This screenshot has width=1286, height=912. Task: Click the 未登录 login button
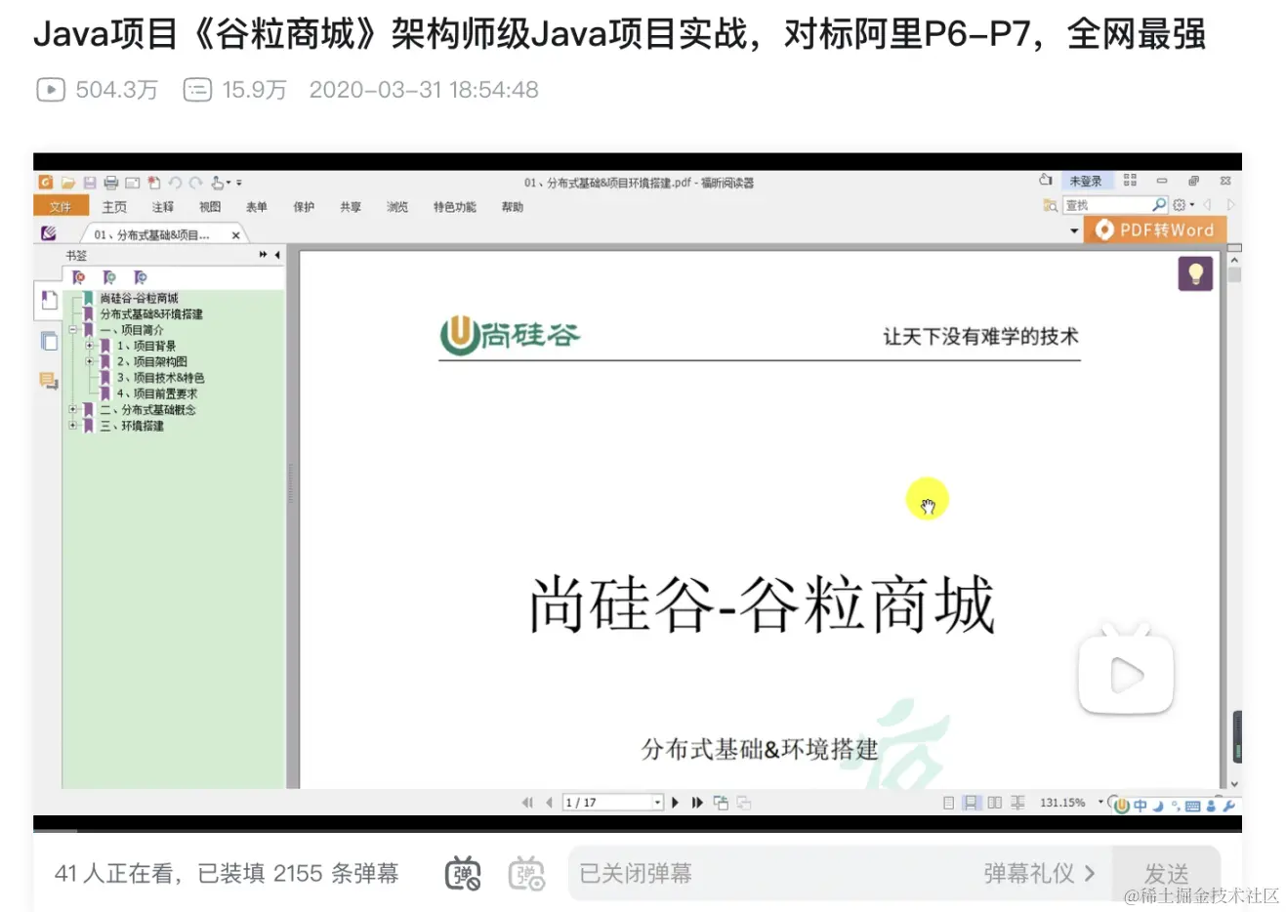coord(1085,181)
